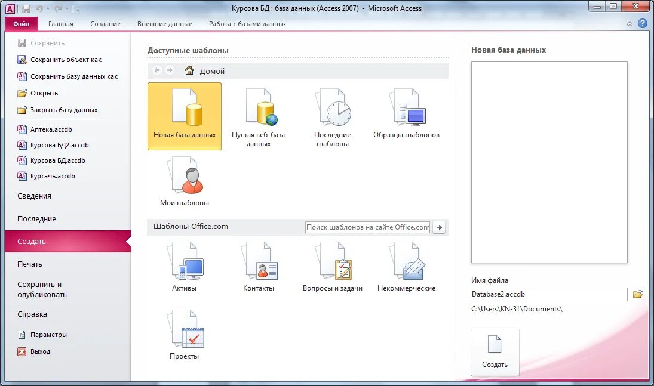Image resolution: width=654 pixels, height=386 pixels.
Task: Open recent file Курсачь.accdb
Action: pos(47,176)
